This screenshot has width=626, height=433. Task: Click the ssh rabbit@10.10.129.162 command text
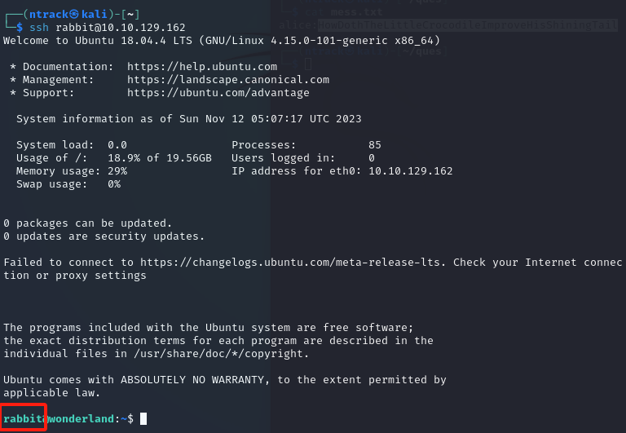107,28
